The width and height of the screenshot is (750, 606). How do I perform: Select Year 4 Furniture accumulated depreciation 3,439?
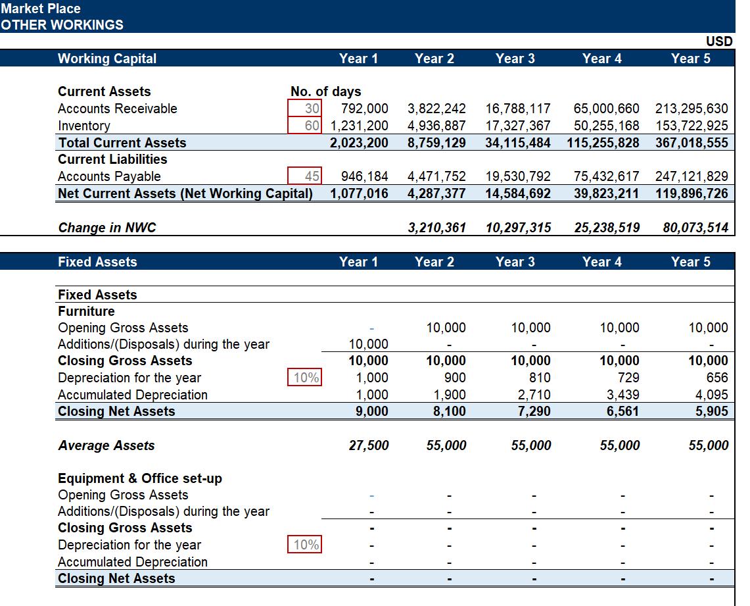pos(620,395)
